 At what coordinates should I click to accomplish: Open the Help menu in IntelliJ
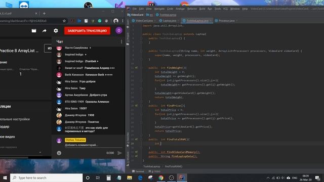coord(245,9)
